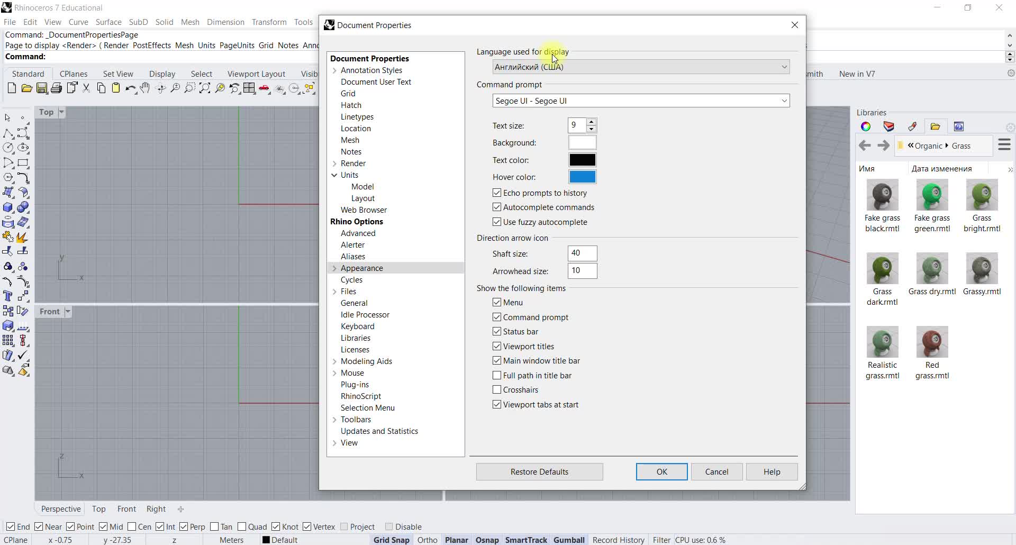Toggle the Quad osnap checkbox
Screen dimensions: 1016x545
click(x=242, y=526)
